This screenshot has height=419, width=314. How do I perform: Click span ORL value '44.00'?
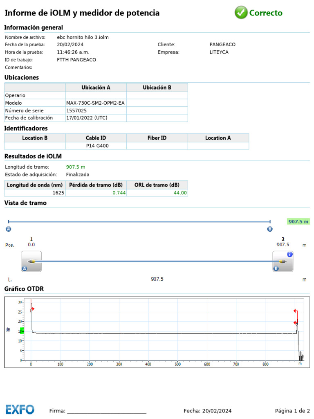180,193
